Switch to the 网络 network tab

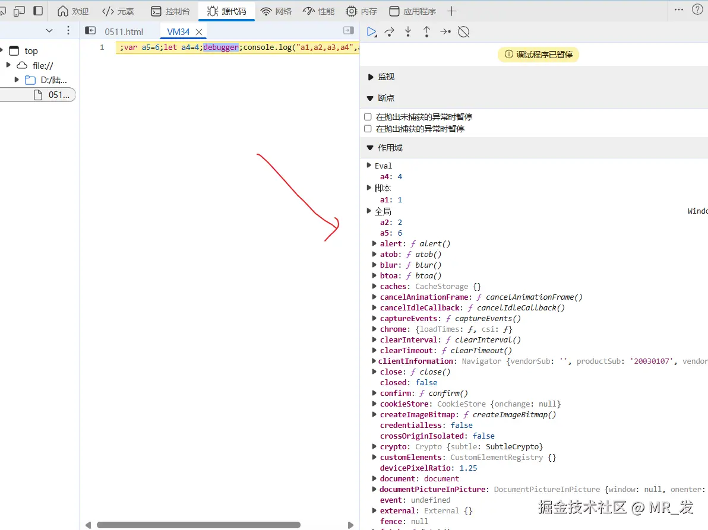(x=276, y=11)
